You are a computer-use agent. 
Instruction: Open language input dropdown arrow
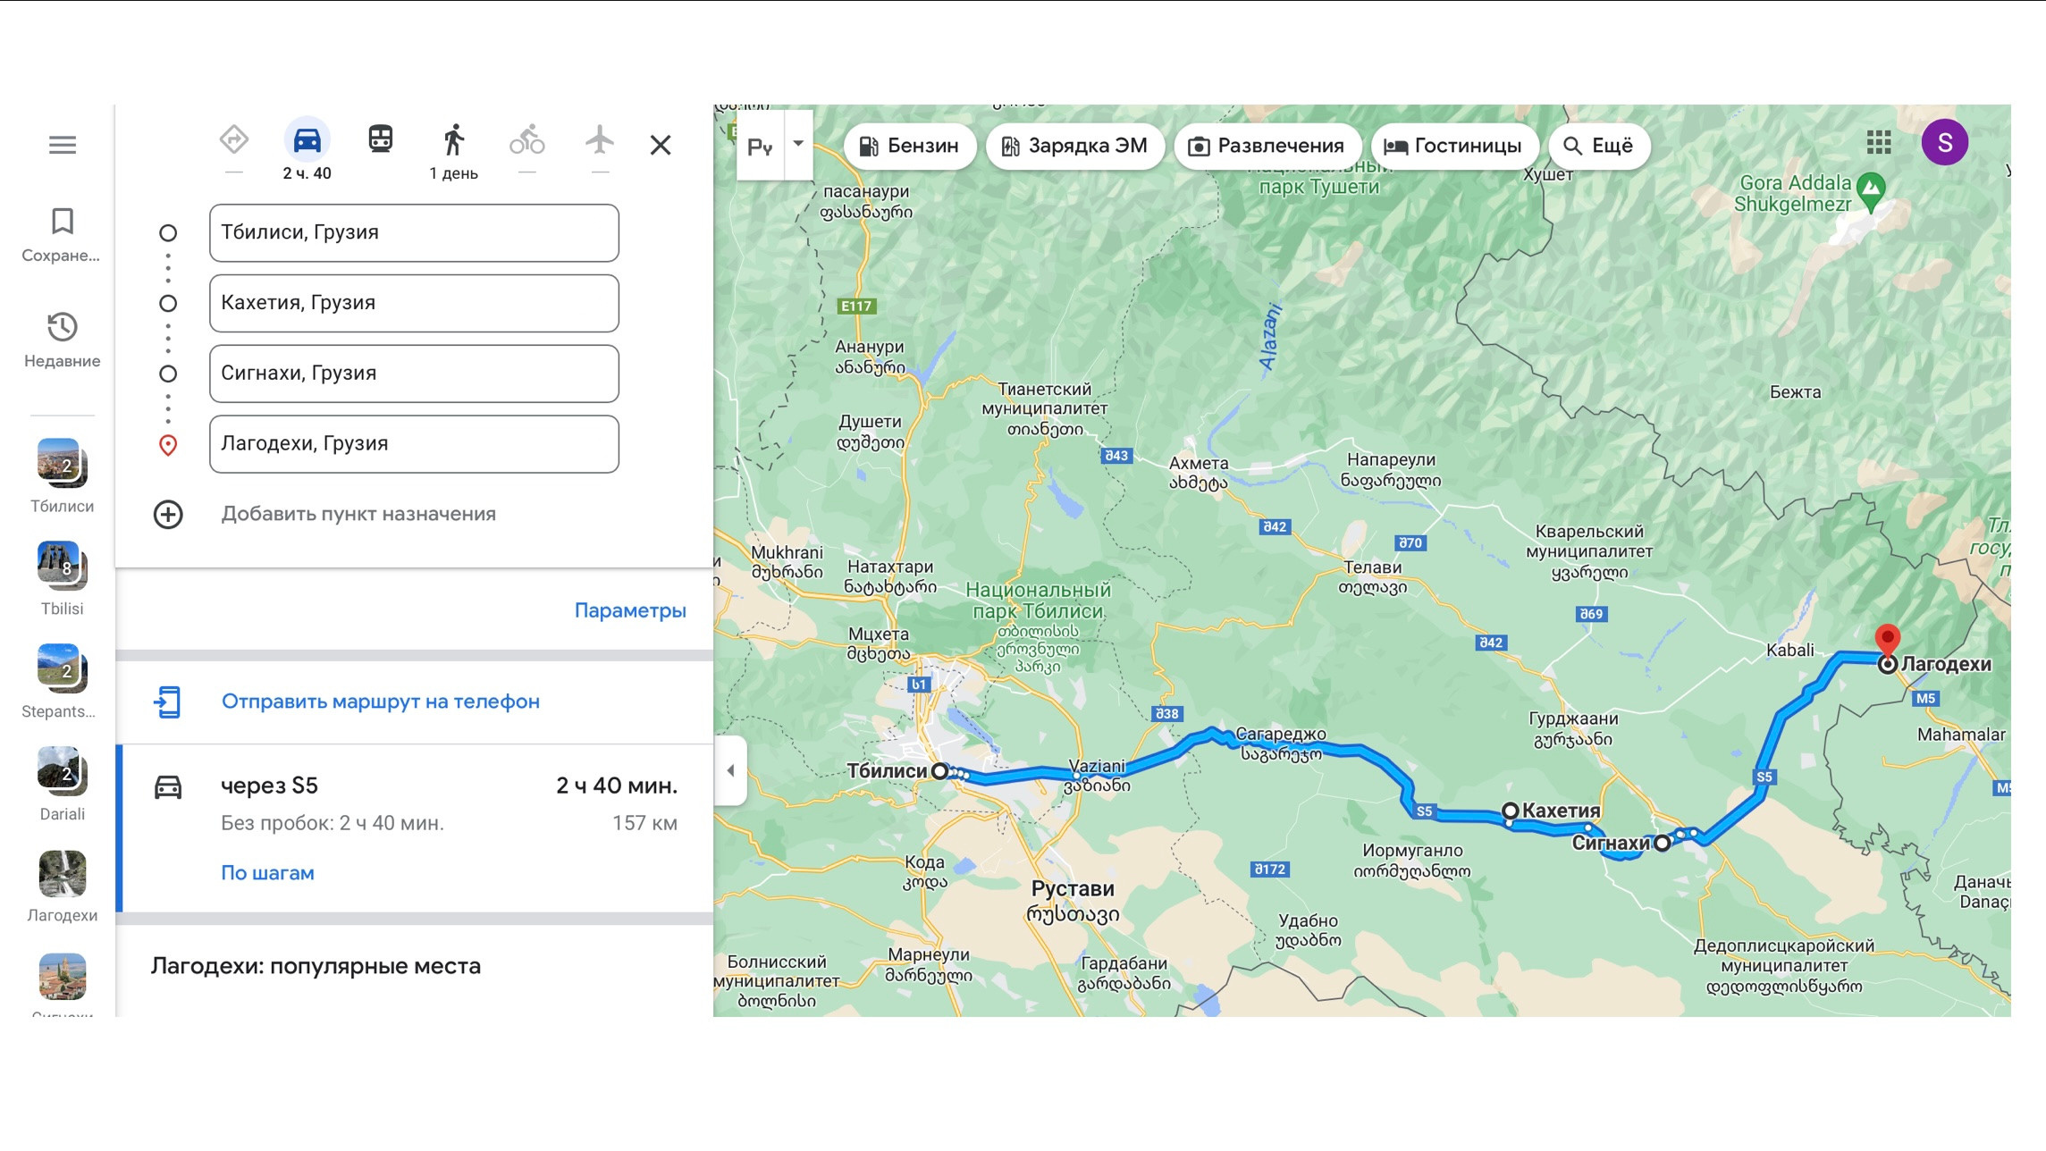tap(798, 144)
